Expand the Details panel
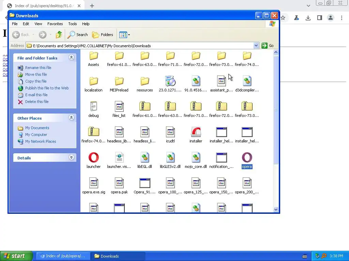 coord(71,157)
